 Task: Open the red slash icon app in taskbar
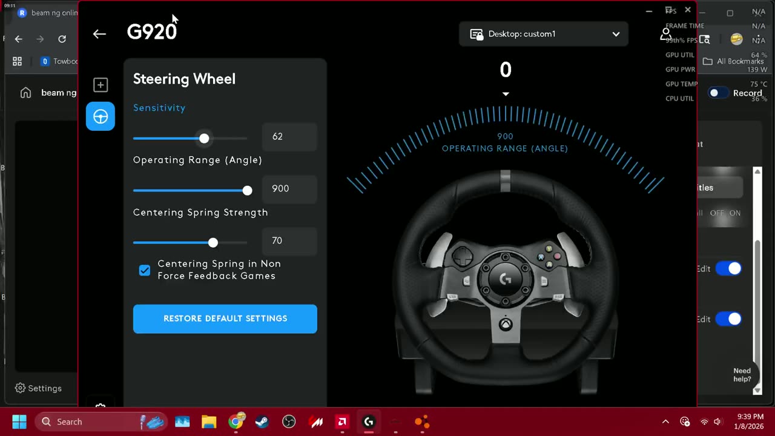(x=315, y=421)
